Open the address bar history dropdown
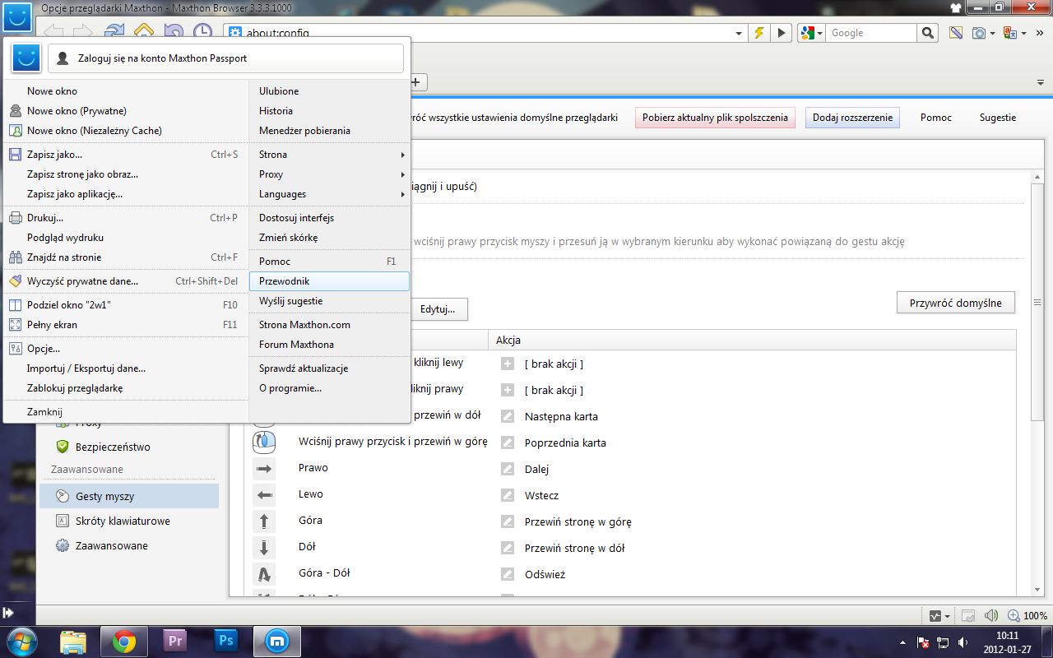Image resolution: width=1053 pixels, height=658 pixels. (x=739, y=33)
